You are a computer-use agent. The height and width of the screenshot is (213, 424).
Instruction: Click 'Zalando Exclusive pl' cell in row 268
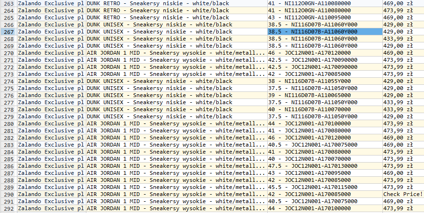coord(51,39)
